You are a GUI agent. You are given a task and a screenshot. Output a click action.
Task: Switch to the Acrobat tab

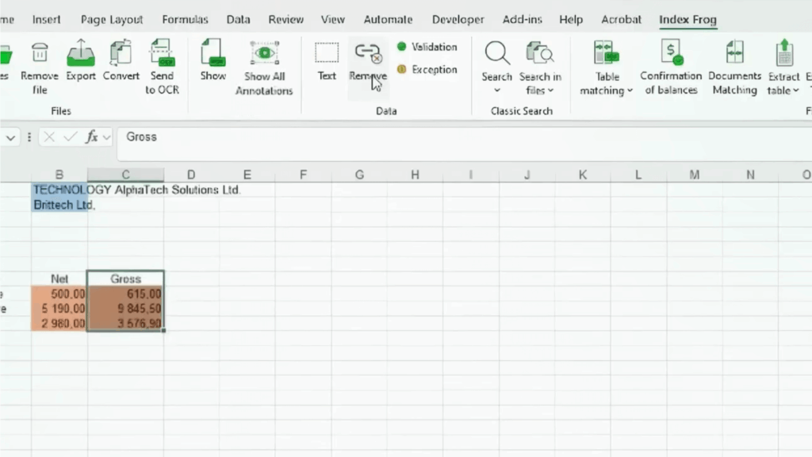pyautogui.click(x=621, y=19)
